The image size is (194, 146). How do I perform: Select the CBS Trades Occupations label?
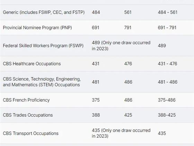coord(28,115)
